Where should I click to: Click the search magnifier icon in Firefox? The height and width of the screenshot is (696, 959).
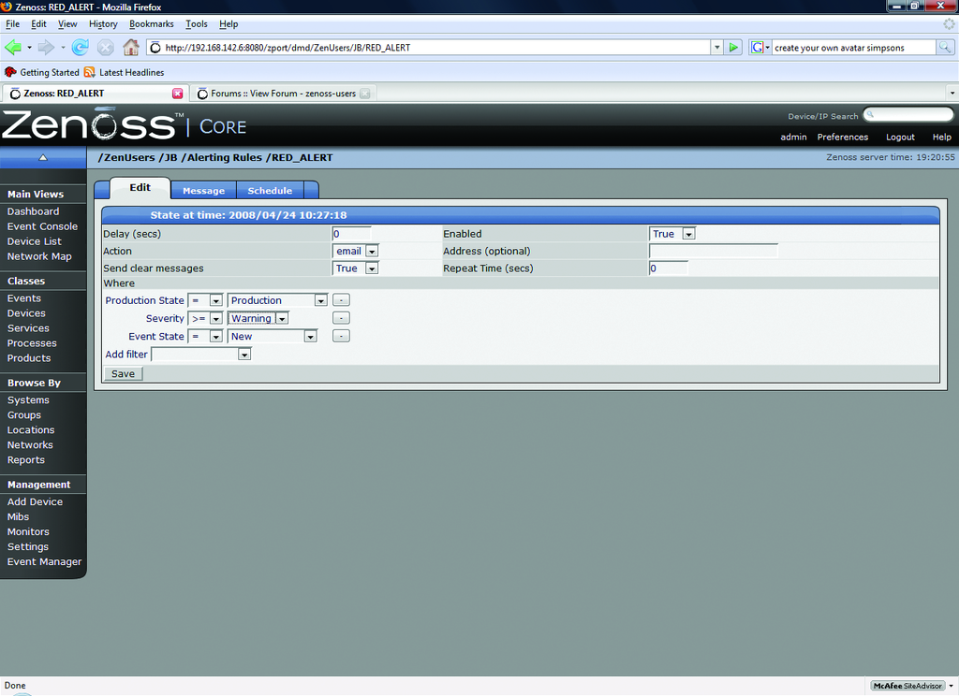tap(945, 48)
